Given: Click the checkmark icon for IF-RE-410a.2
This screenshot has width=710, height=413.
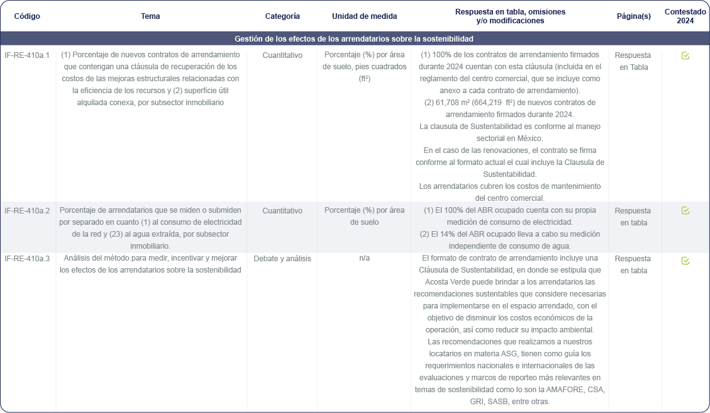Looking at the screenshot, I should click(x=685, y=211).
